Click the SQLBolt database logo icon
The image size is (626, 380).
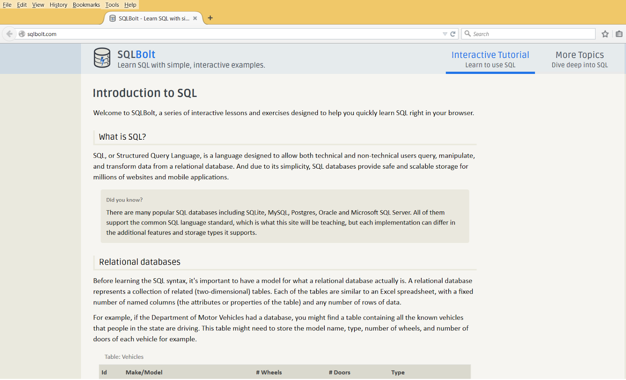[102, 58]
